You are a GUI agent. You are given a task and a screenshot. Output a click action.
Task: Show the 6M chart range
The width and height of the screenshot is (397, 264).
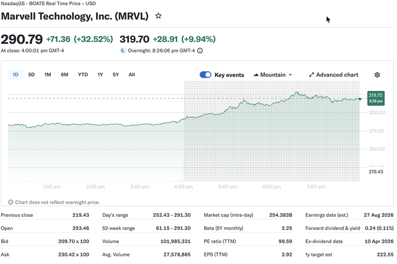(64, 75)
